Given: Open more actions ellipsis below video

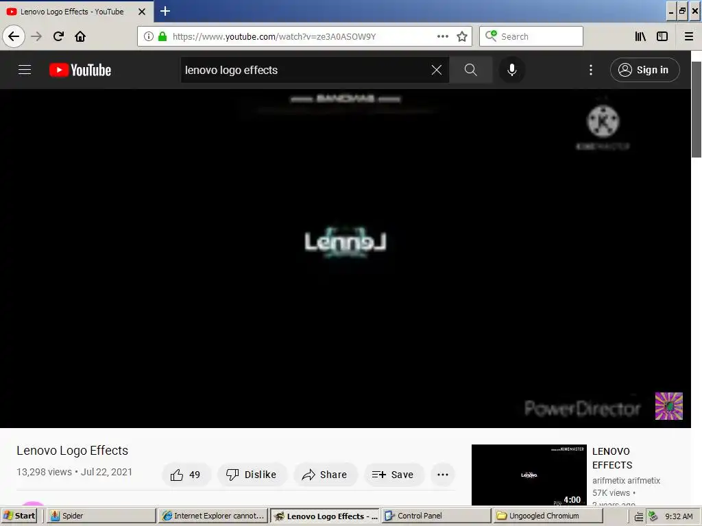Looking at the screenshot, I should (443, 475).
